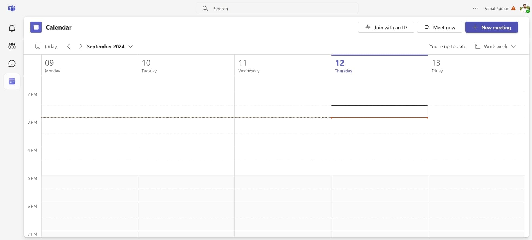
Task: Click the Today button
Action: (46, 46)
